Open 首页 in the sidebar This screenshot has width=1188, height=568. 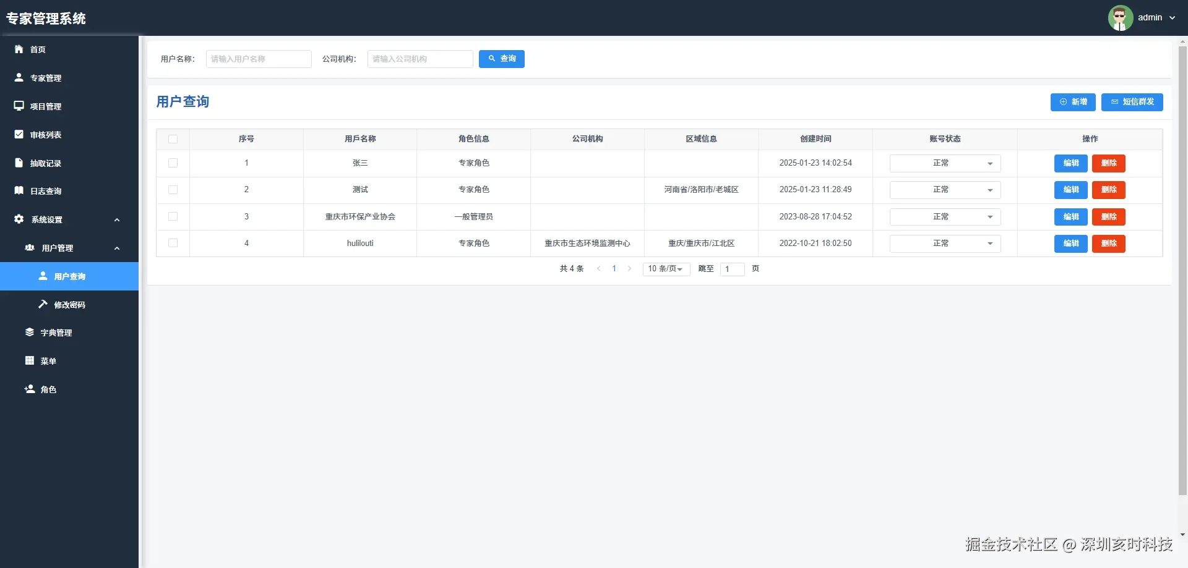point(69,49)
